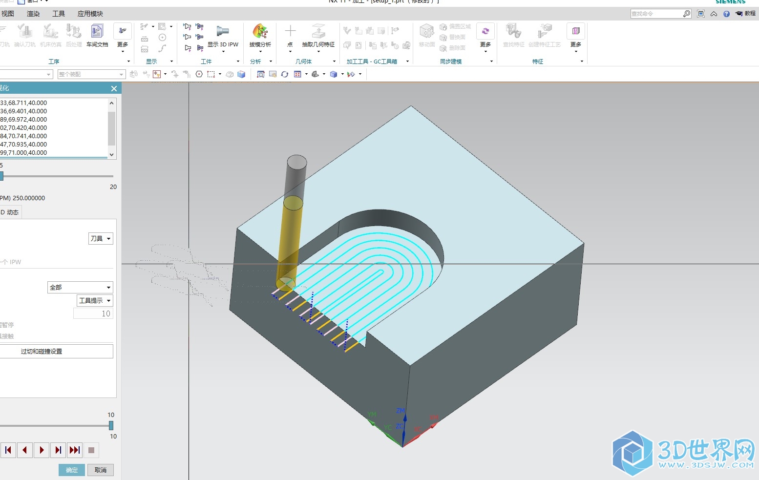Open the 工具提示 dropdown

pos(95,300)
